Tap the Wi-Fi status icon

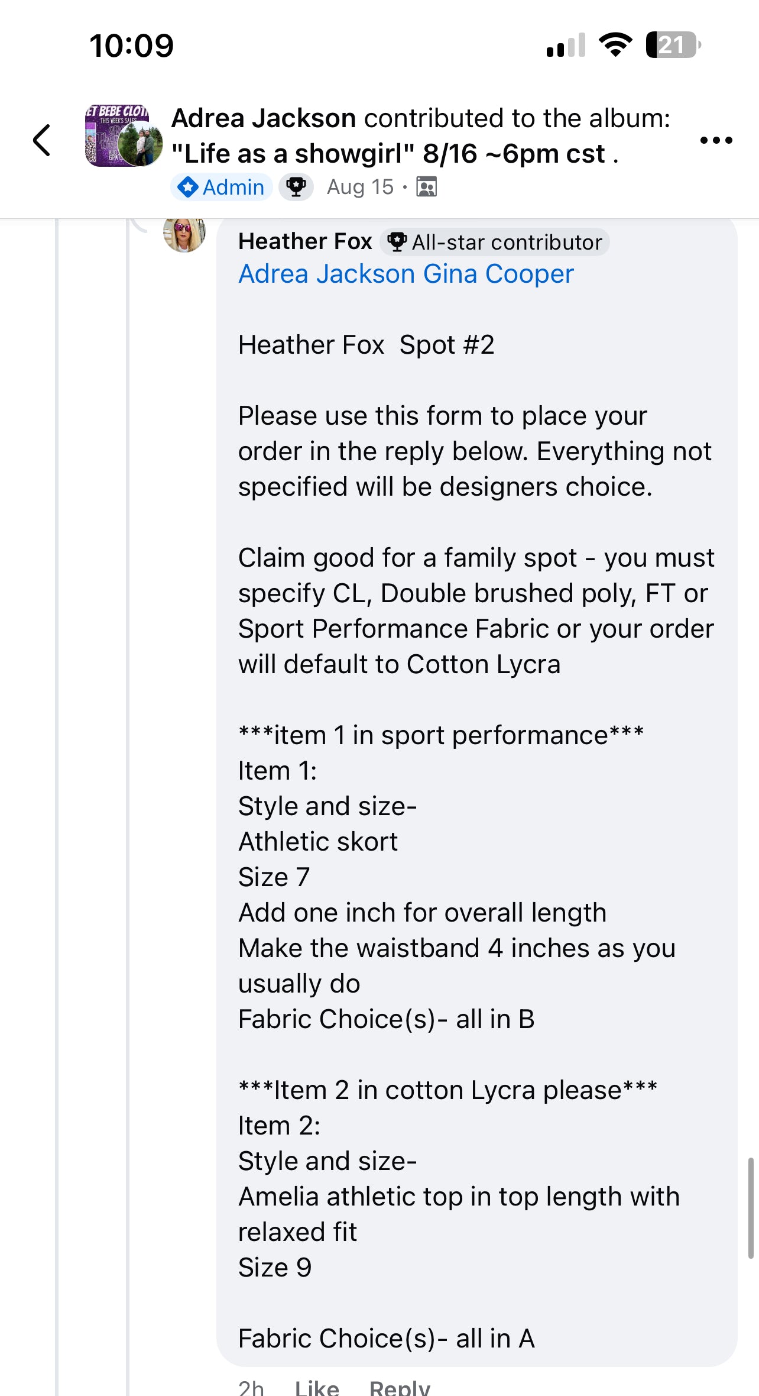point(615,45)
